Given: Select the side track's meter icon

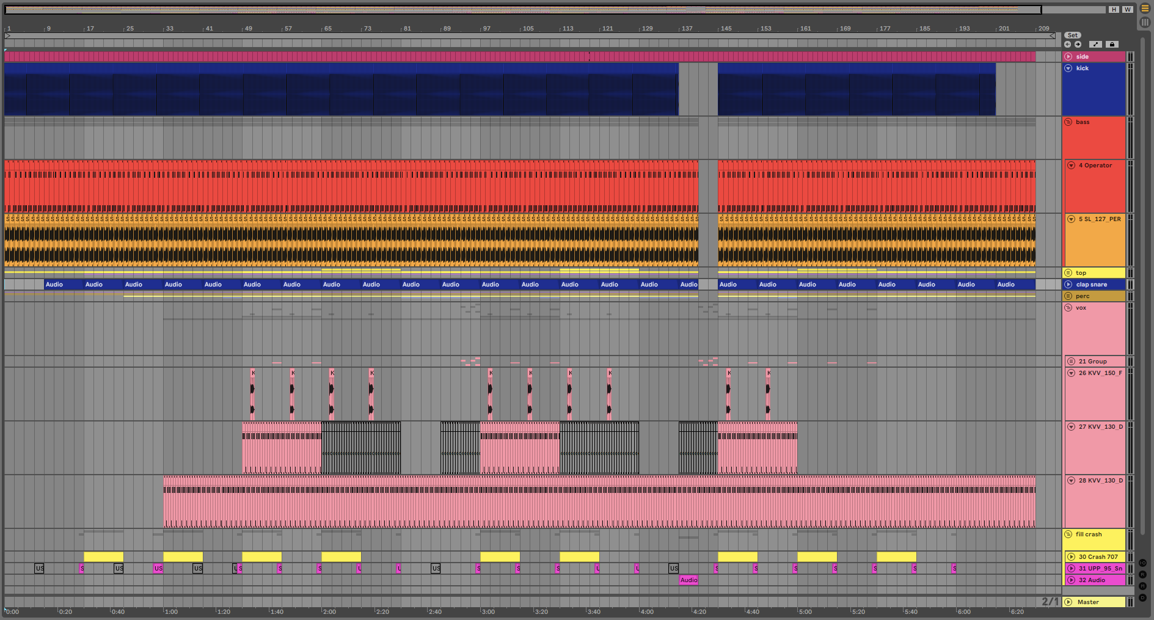Looking at the screenshot, I should coord(1130,57).
